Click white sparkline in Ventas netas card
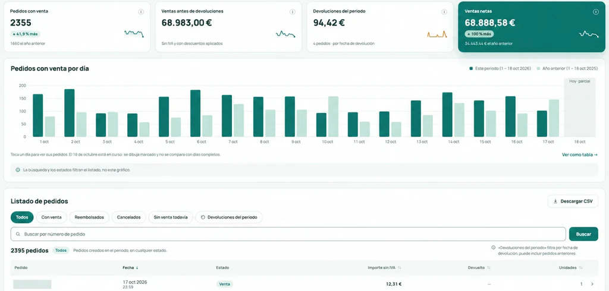609x291 pixels. point(588,34)
